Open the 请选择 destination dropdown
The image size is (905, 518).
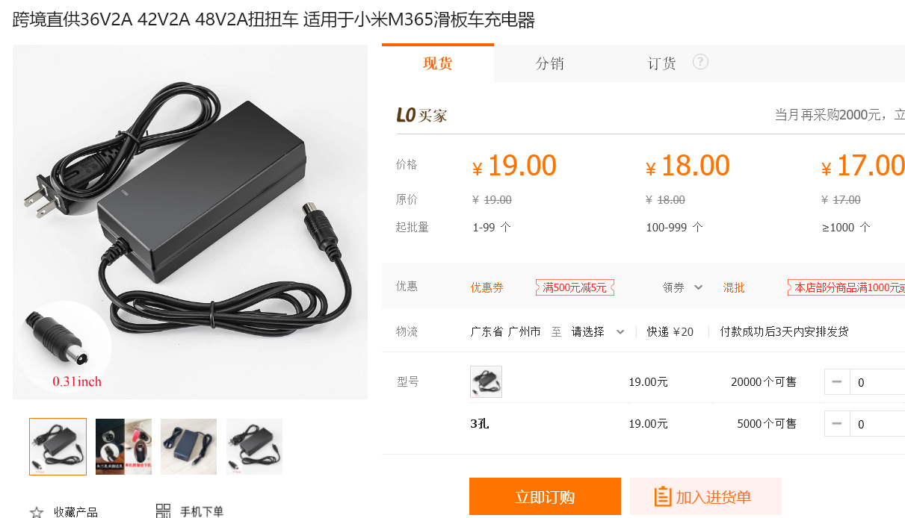[598, 331]
